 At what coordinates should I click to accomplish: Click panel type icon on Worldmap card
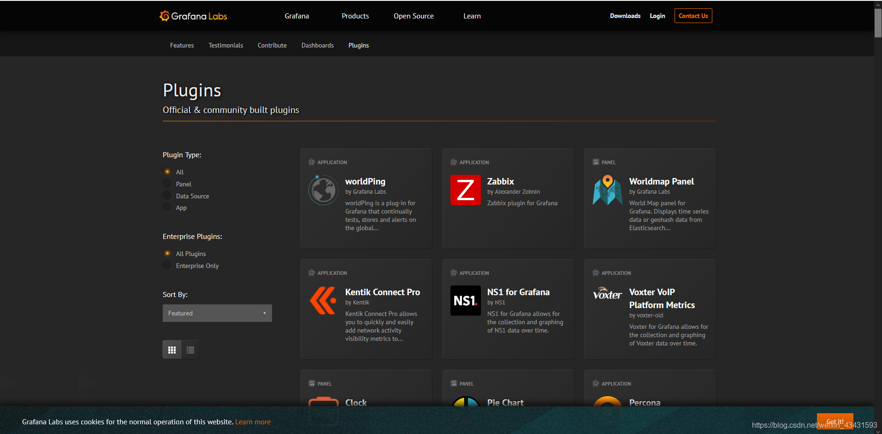click(x=596, y=162)
